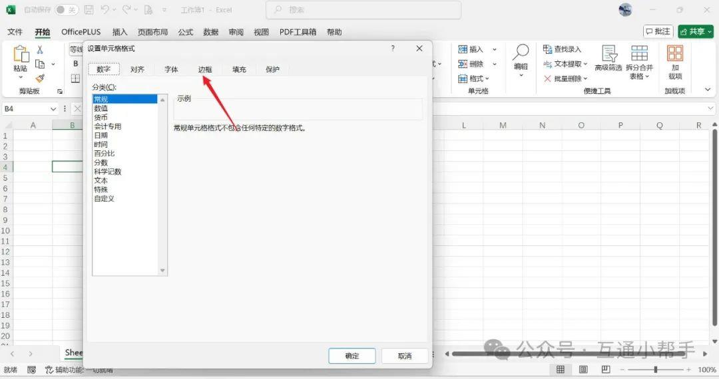Expand the Insert cells dropdown arrow
The height and width of the screenshot is (379, 719).
494,49
